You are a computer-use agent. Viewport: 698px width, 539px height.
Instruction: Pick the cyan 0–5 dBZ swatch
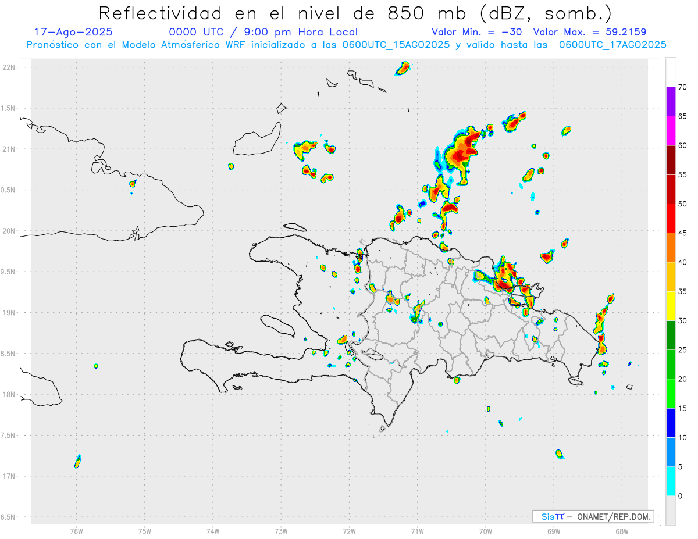coord(671,481)
